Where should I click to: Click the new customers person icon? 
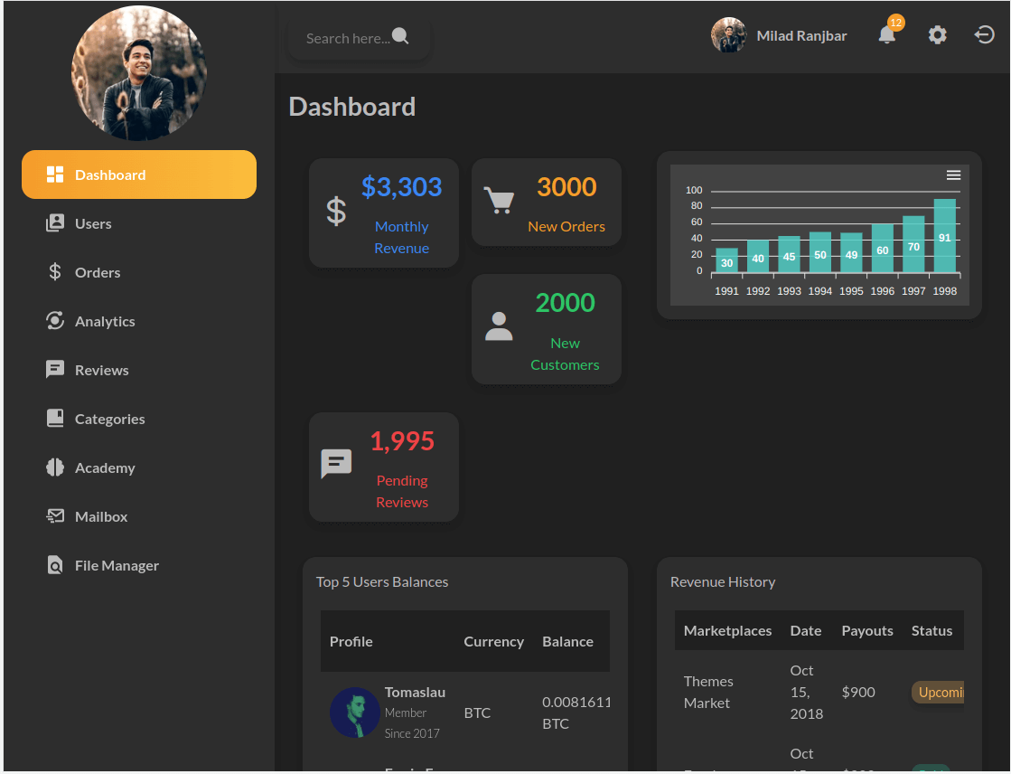click(499, 326)
